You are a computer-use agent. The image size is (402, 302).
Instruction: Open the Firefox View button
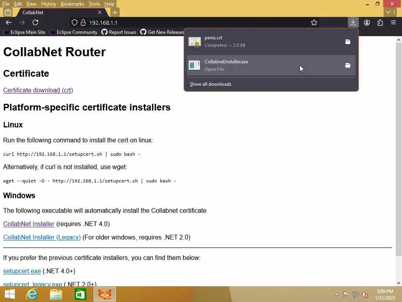coord(8,12)
